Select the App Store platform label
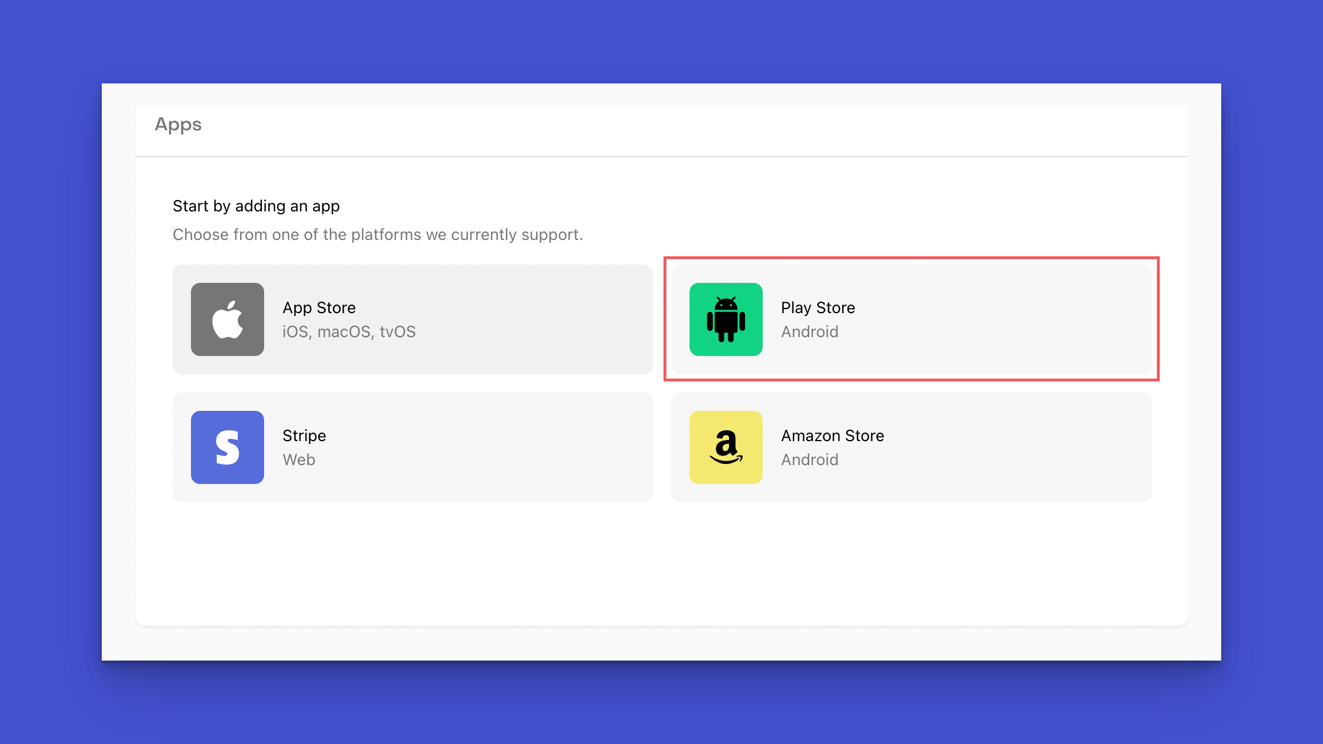 319,307
